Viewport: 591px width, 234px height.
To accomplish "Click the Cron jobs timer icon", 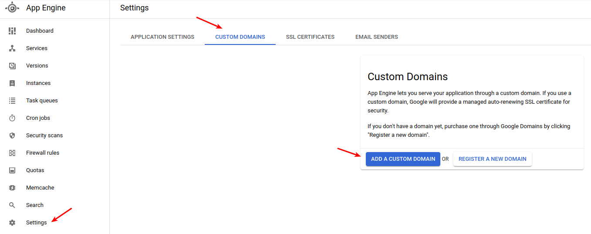I will (12, 118).
